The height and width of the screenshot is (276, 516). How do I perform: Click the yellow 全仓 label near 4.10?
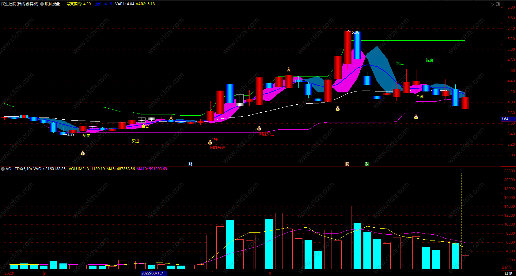click(x=420, y=97)
